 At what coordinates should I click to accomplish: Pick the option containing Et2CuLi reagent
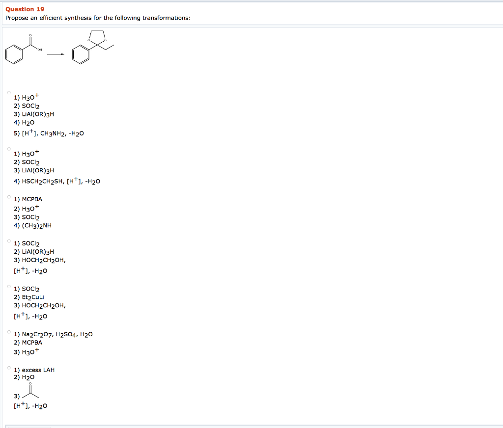pos(9,285)
